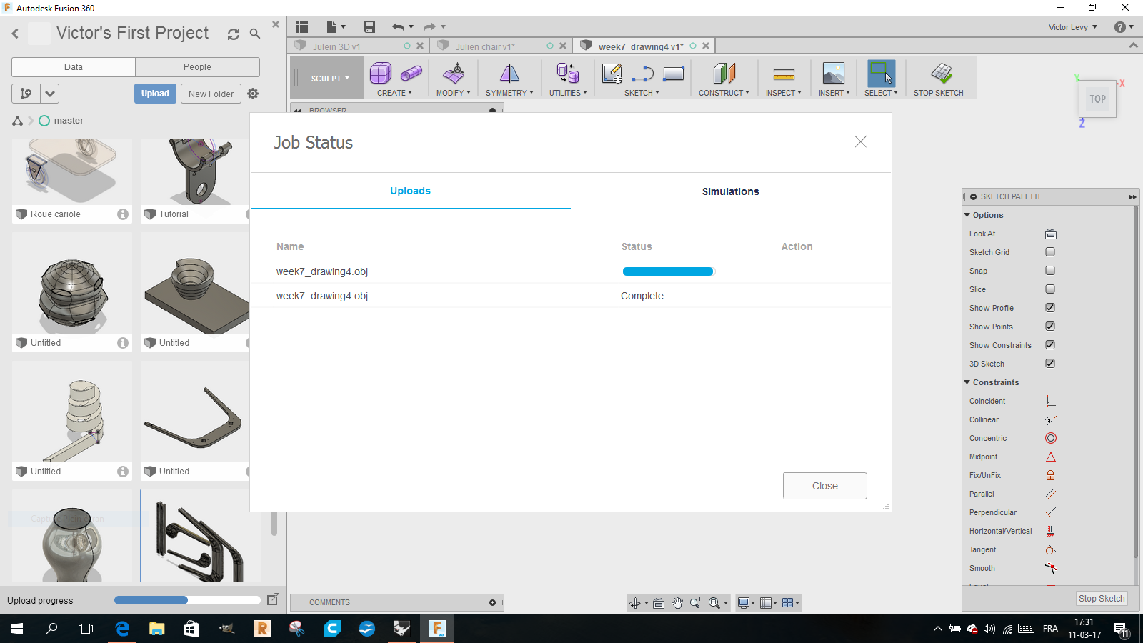This screenshot has width=1143, height=643.
Task: Click the Create Sketch icon
Action: (612, 73)
